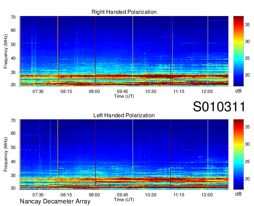254x206 pixels.
Task: Click the 20 MHz tick label on the bottom plot
Action: pyautogui.click(x=13, y=188)
